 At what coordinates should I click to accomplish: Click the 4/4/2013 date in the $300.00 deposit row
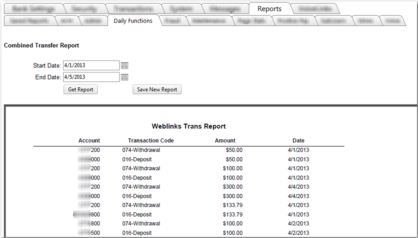coord(298,196)
